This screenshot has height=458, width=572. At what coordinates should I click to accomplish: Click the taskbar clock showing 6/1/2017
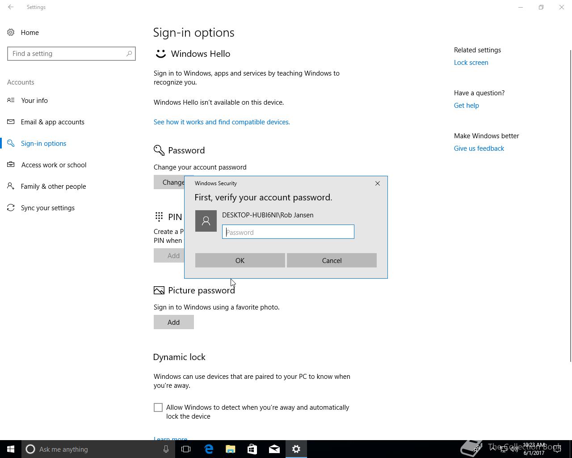tap(534, 449)
